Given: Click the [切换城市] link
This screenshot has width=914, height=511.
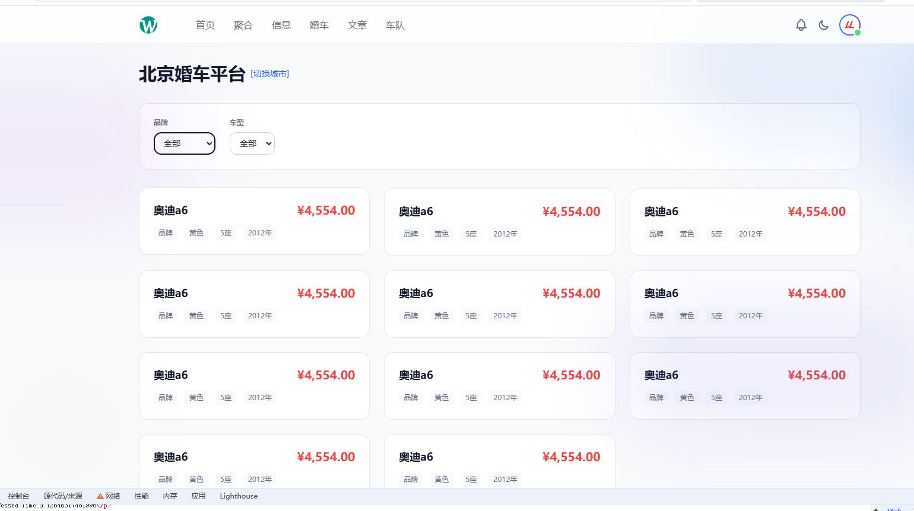Looking at the screenshot, I should pyautogui.click(x=270, y=74).
